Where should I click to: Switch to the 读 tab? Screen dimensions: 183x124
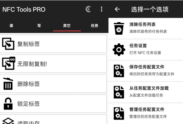(11, 26)
